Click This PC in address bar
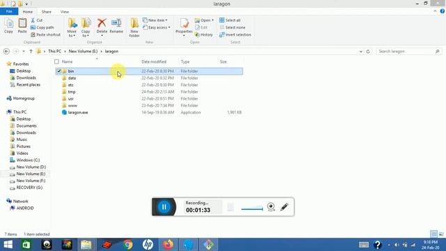Screen dimensions: 446x251 pyautogui.click(x=54, y=51)
